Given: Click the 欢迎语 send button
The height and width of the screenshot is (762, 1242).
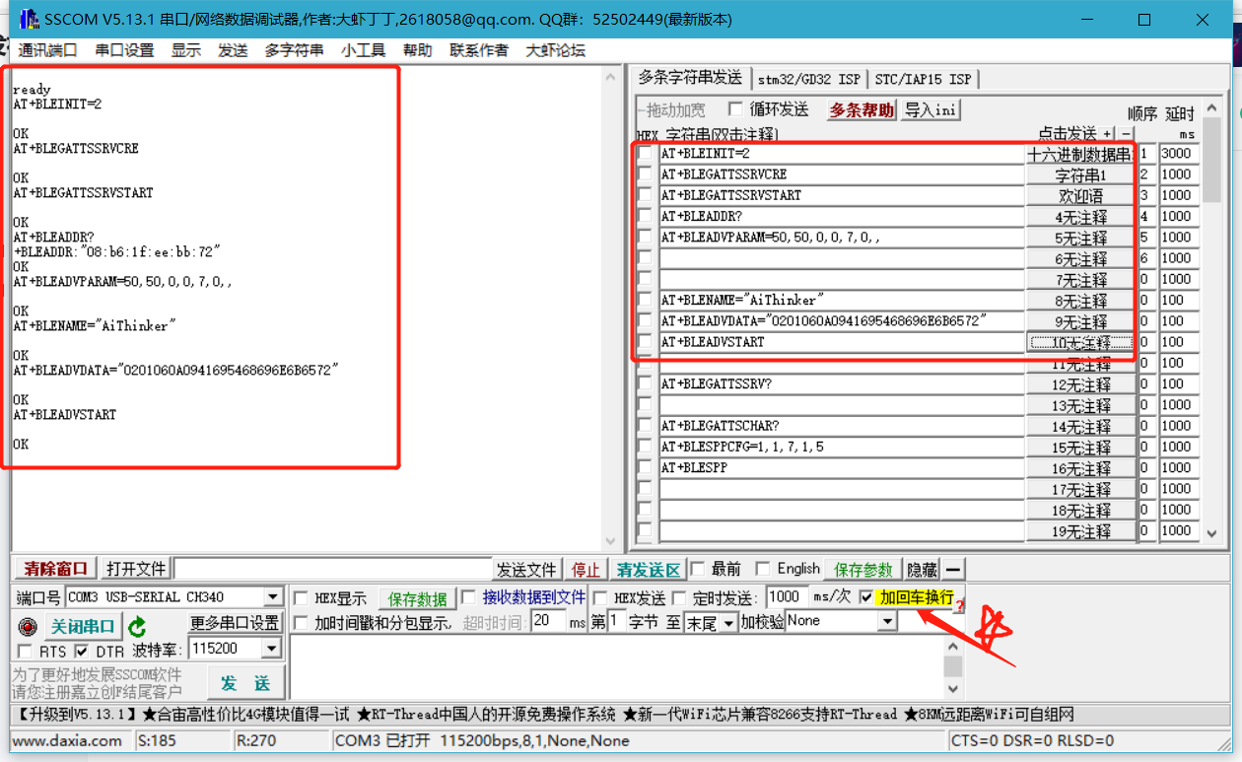Looking at the screenshot, I should click(x=1080, y=196).
